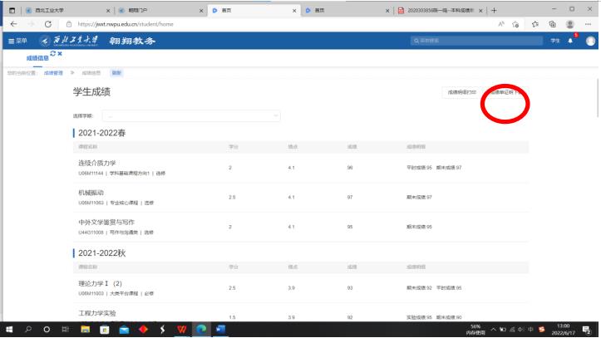Open the hamburger 菜单 menu
This screenshot has width=601, height=338.
click(17, 41)
